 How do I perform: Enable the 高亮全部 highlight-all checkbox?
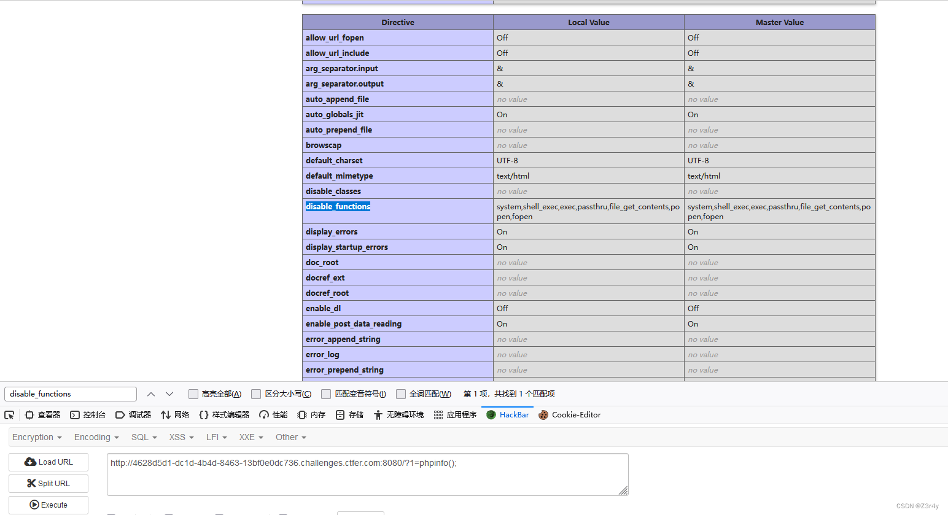pos(193,393)
